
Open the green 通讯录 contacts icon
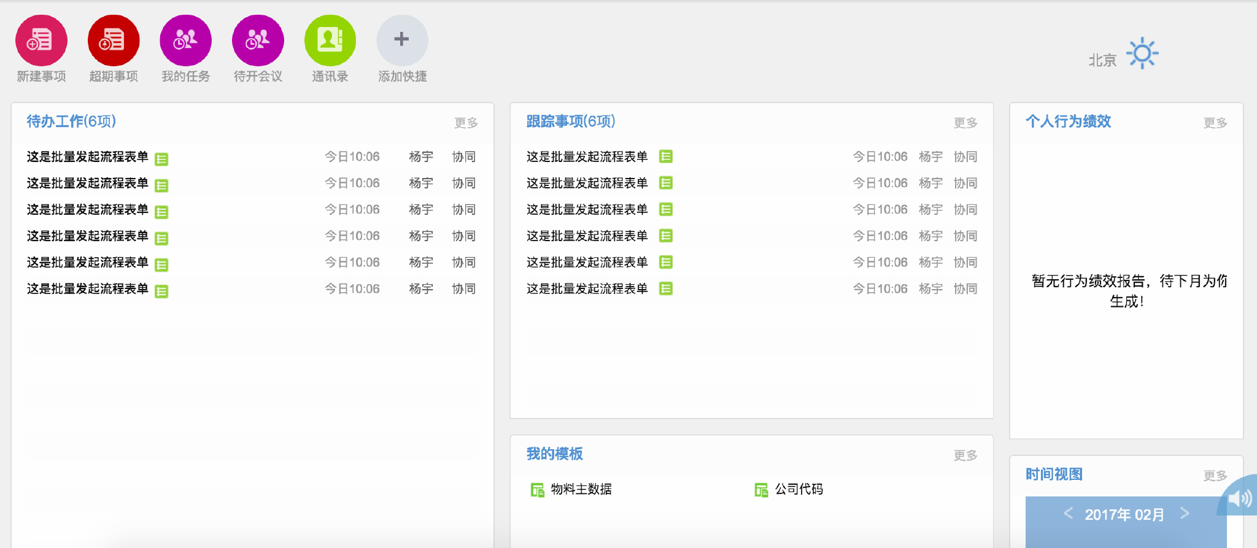point(330,41)
